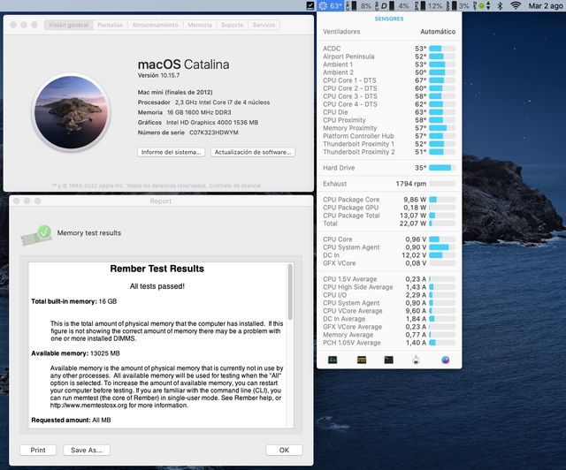Image resolution: width=566 pixels, height=470 pixels.
Task: Click the Actualización de software button
Action: click(253, 152)
